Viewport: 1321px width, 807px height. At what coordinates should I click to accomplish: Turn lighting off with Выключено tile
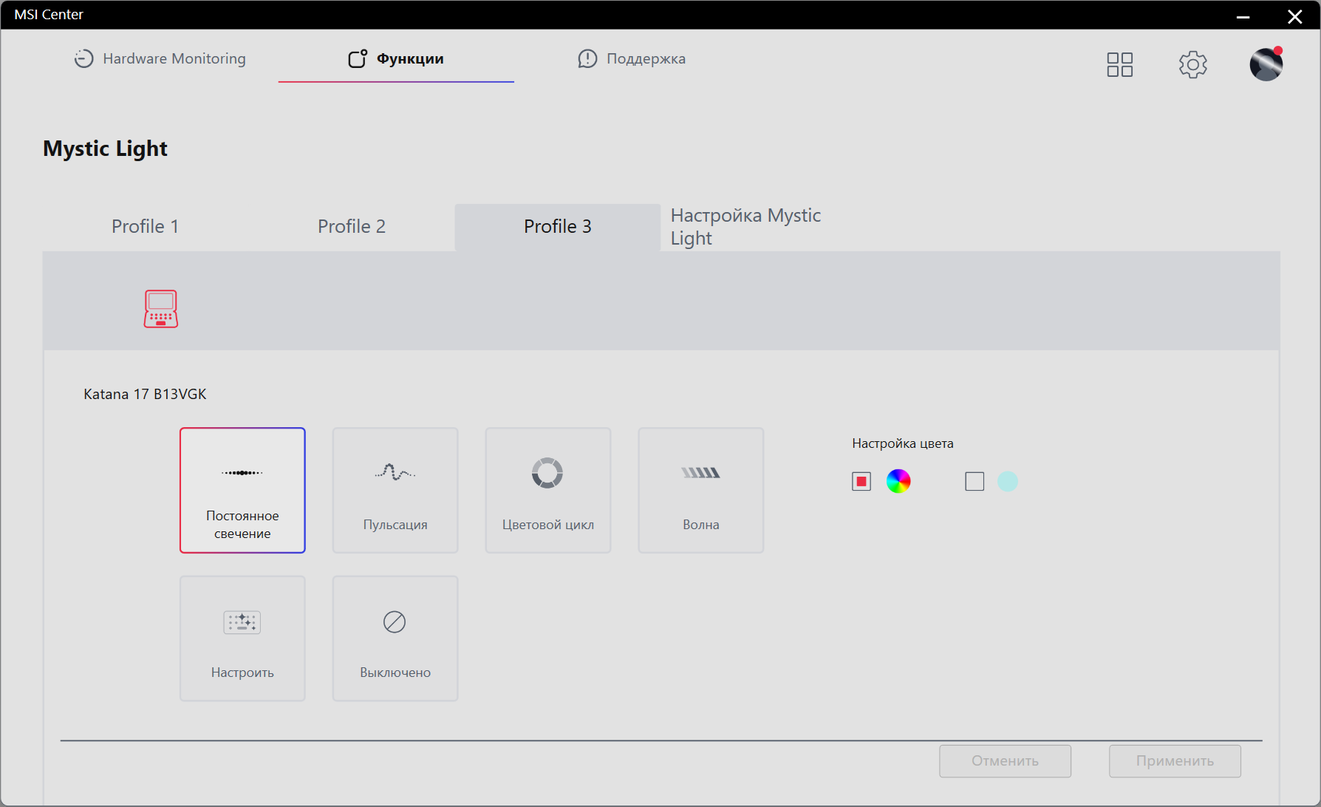395,639
